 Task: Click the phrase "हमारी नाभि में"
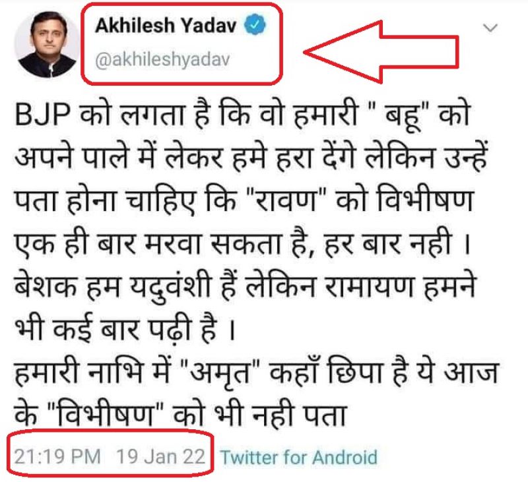(x=92, y=371)
